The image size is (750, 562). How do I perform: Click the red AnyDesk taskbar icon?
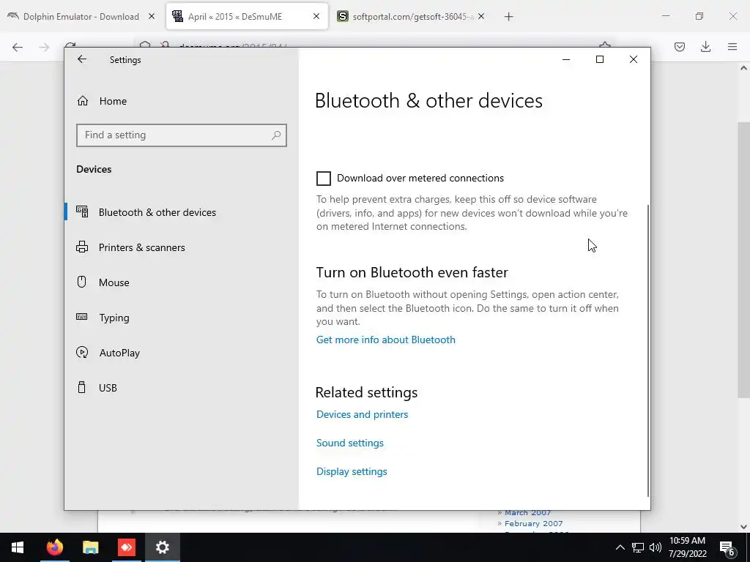(127, 547)
